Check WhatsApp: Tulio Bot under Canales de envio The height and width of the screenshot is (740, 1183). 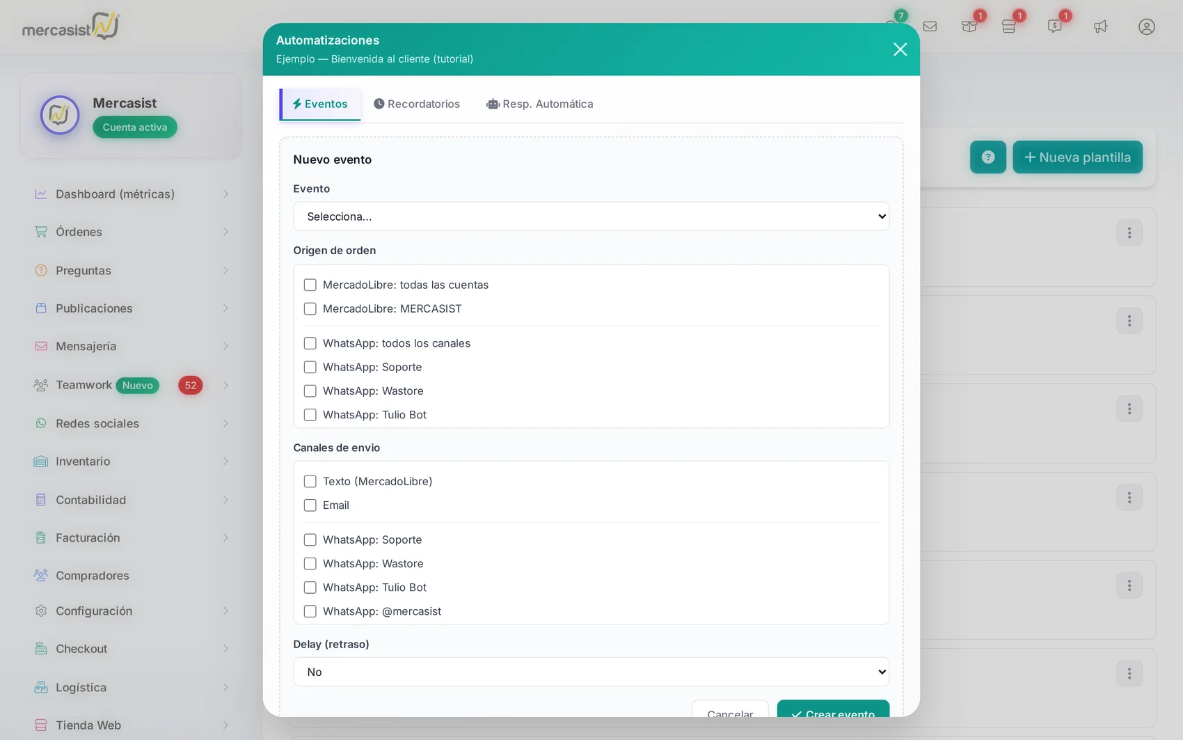(x=310, y=588)
